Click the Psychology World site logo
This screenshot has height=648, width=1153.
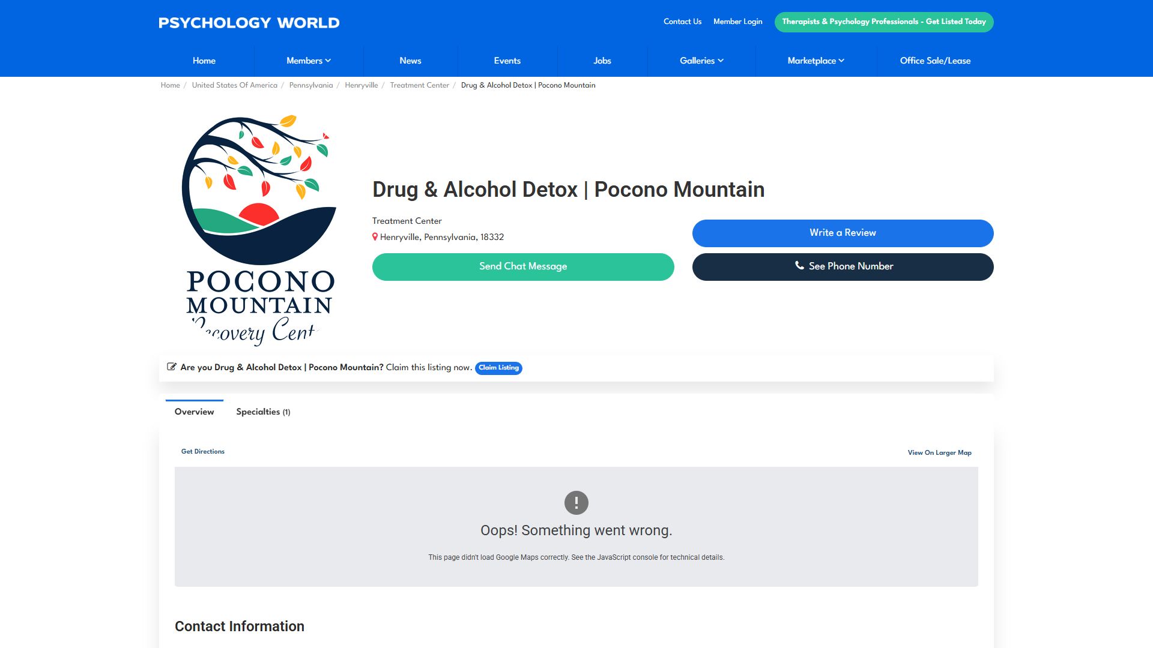249,23
